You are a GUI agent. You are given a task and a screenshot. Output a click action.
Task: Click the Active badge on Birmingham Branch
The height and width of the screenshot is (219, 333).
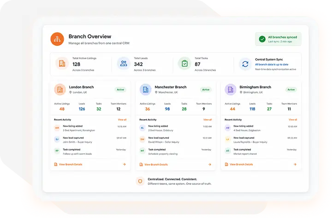coord(291,90)
